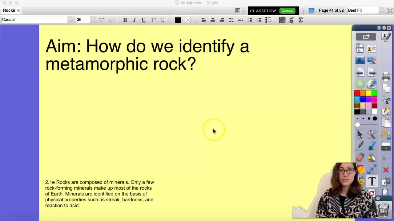
Task: Open Switch Profile in the toolbox
Action: click(372, 48)
